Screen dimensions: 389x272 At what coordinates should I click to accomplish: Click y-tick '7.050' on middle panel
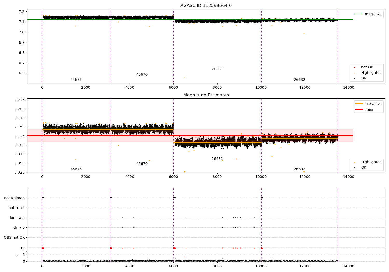click(x=20, y=163)
